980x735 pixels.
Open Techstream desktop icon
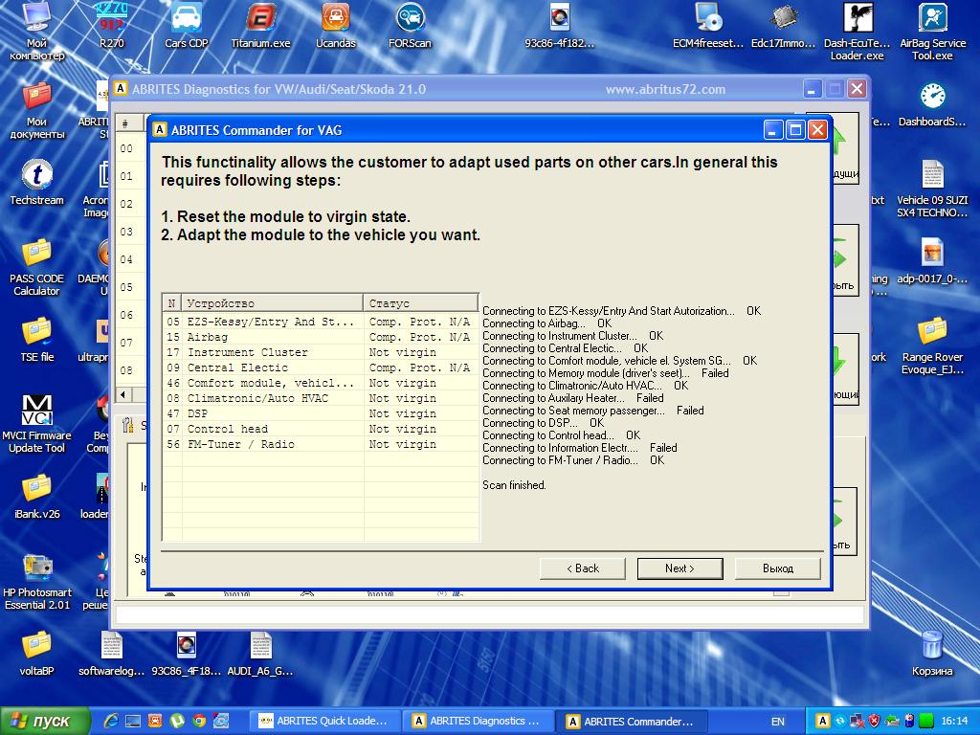click(37, 183)
